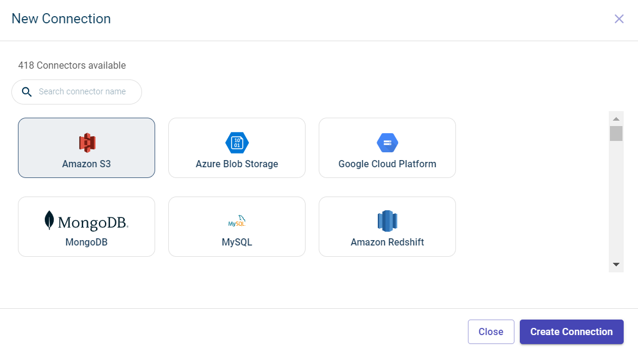Select the Amazon Redshift icon

click(387, 221)
